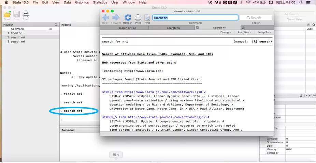Click the Viewer Search field
Viewport: 316px width, 163px height.
(256, 18)
